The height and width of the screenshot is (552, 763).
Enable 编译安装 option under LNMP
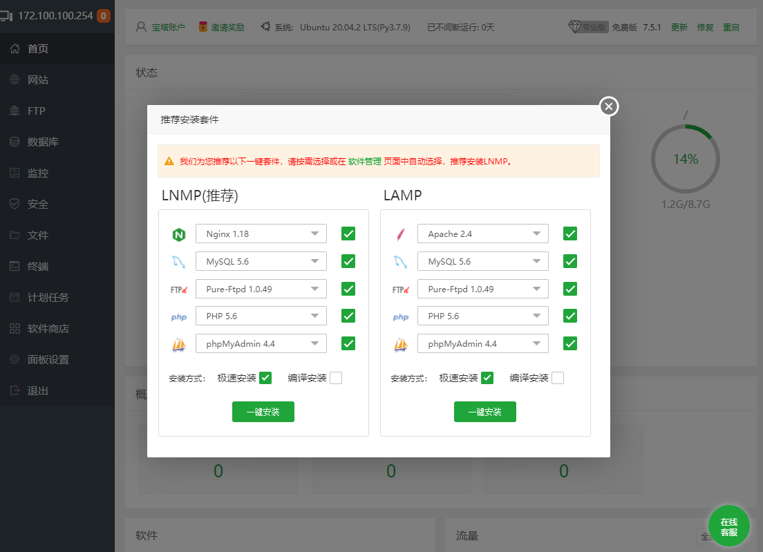(x=336, y=378)
